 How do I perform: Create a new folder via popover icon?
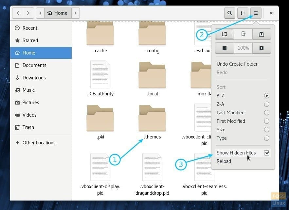[225, 34]
